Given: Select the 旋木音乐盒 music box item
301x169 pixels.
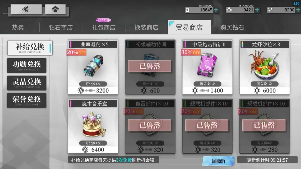Looking at the screenshot, I should point(93,126).
